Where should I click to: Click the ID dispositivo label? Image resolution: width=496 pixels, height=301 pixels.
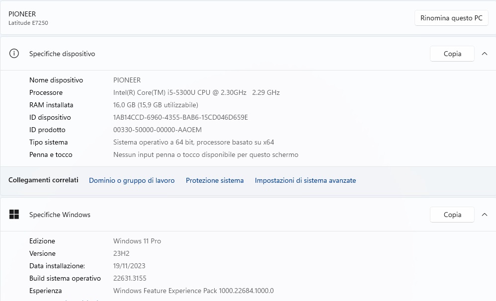(50, 117)
